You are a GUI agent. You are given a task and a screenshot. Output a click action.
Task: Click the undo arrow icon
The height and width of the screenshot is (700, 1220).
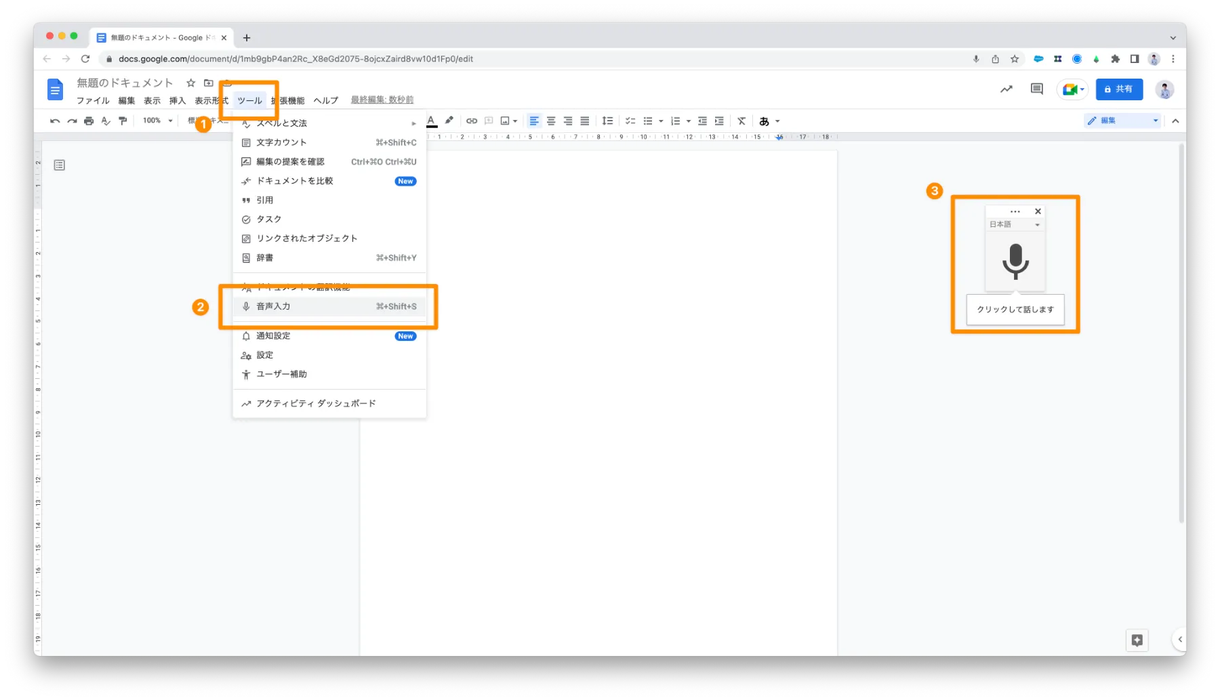tap(55, 121)
